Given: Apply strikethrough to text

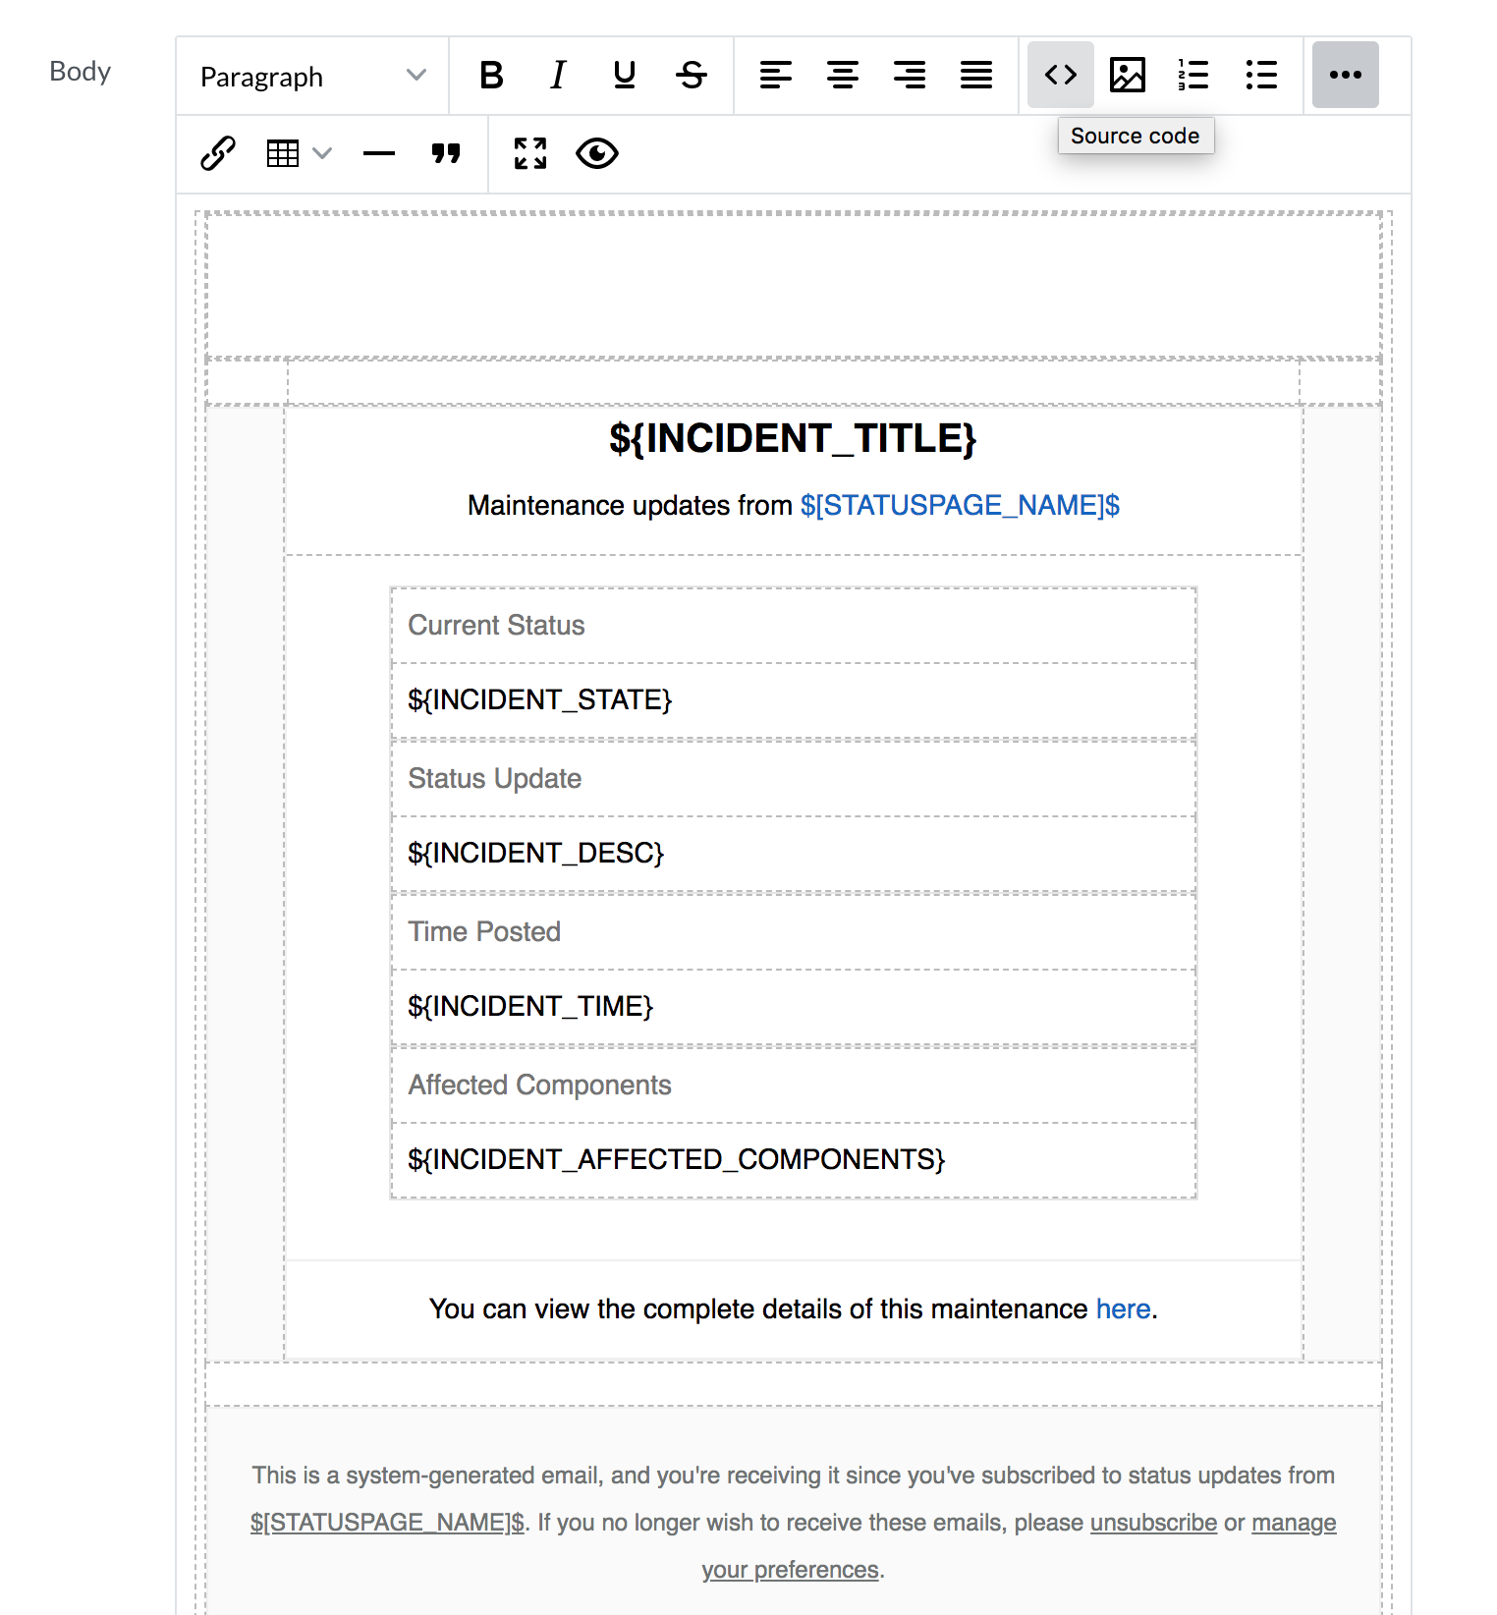Looking at the screenshot, I should (692, 75).
